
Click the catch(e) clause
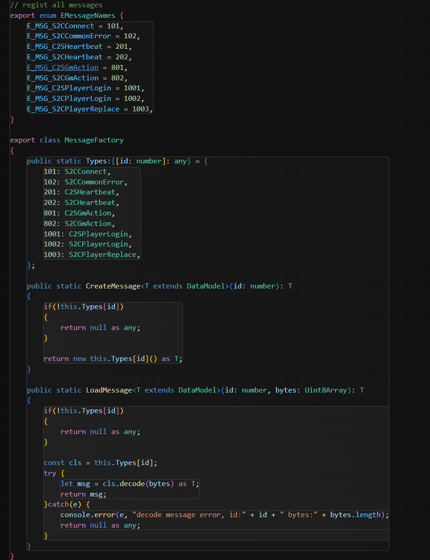[x=64, y=504]
